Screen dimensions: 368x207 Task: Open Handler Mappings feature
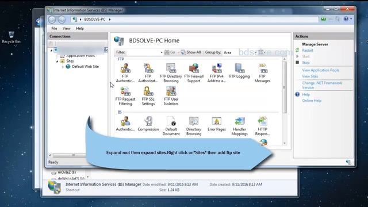pos(239,126)
